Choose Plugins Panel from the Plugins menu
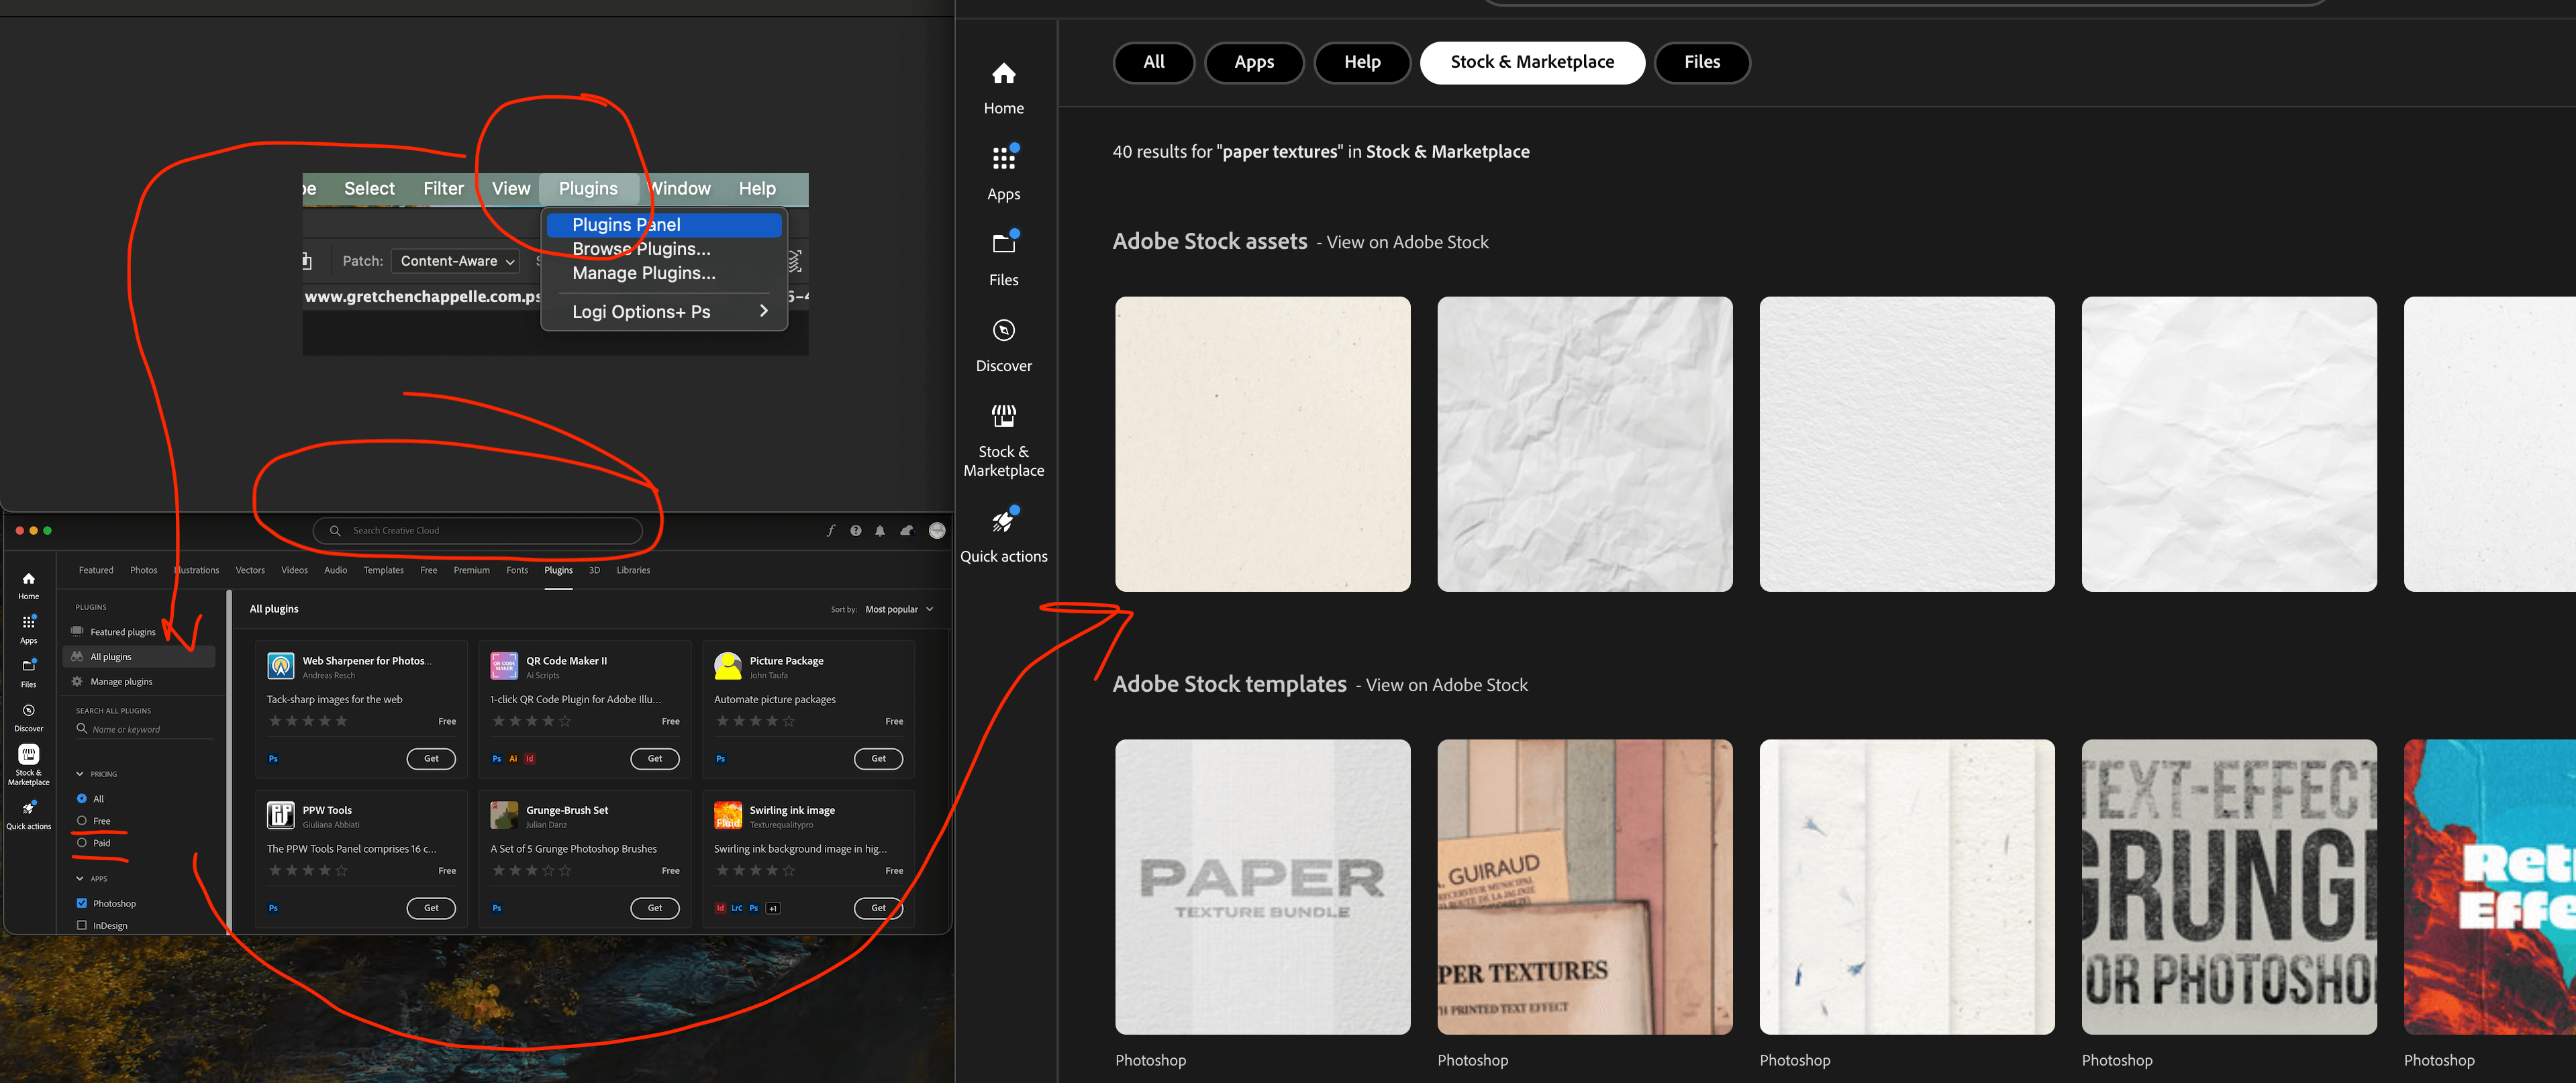Screen dimensions: 2576x1083 [664, 224]
